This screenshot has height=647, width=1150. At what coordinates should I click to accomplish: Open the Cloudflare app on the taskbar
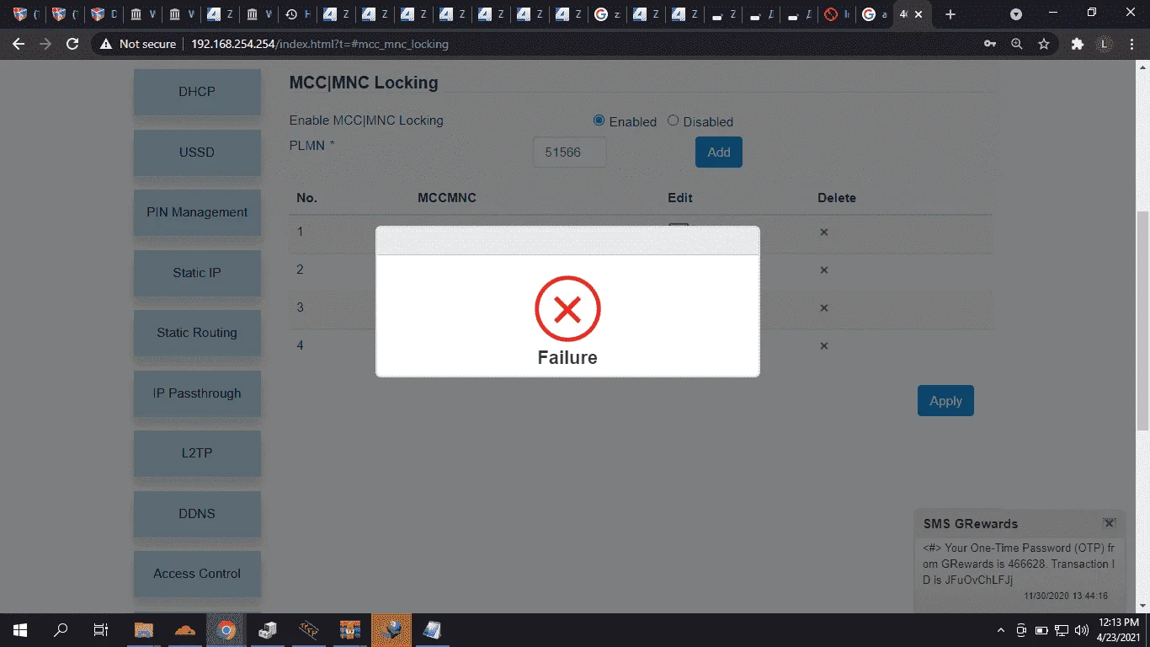pyautogui.click(x=185, y=630)
